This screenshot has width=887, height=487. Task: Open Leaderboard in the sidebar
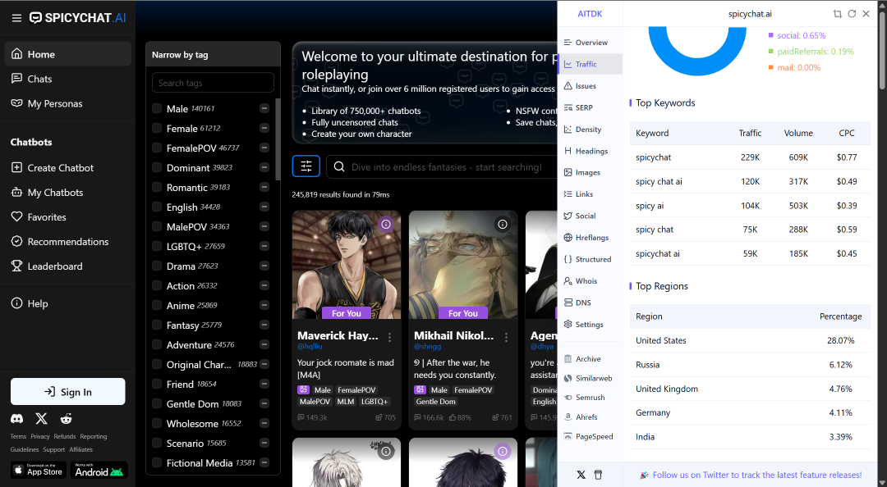[x=68, y=266]
